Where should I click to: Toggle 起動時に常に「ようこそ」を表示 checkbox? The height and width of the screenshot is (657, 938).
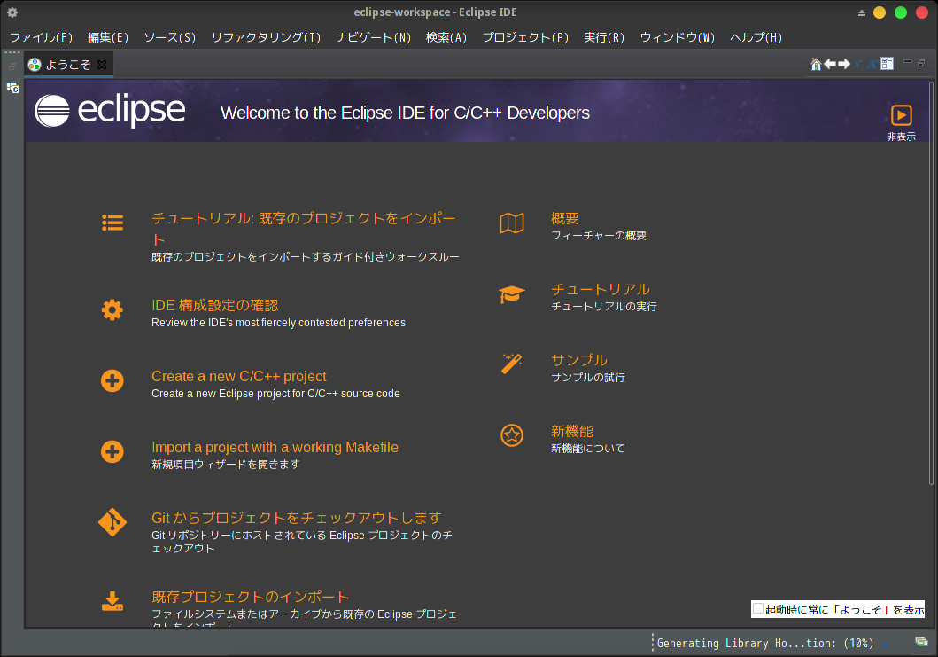[758, 608]
